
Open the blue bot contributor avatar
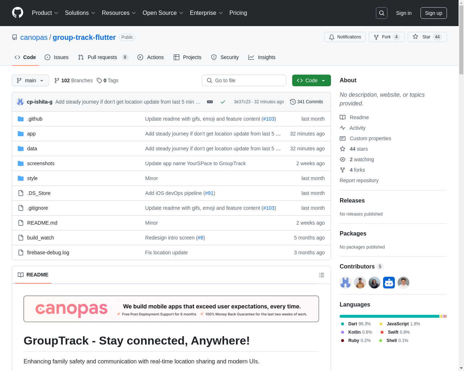coord(389,283)
